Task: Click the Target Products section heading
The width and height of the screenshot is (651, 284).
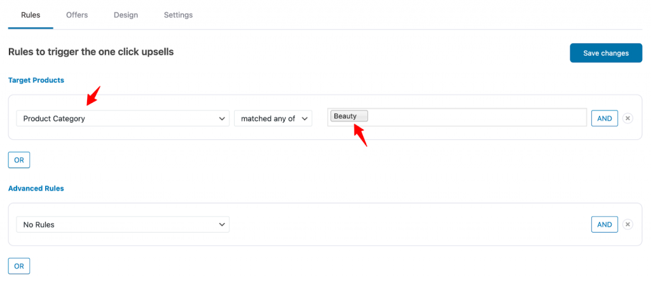Action: pyautogui.click(x=36, y=80)
